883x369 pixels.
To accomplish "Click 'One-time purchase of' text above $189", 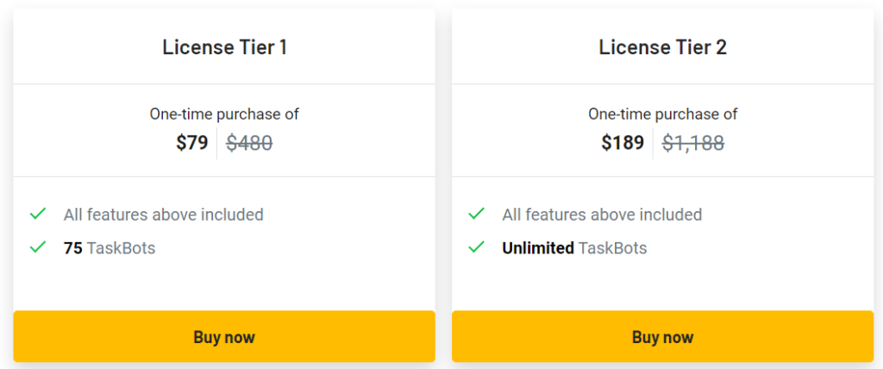I will tap(662, 114).
